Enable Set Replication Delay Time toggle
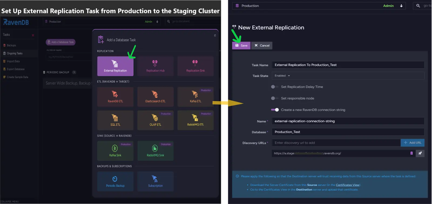 [275, 87]
